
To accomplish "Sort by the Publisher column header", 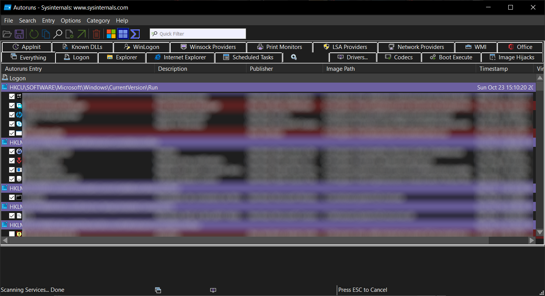I will click(x=285, y=69).
